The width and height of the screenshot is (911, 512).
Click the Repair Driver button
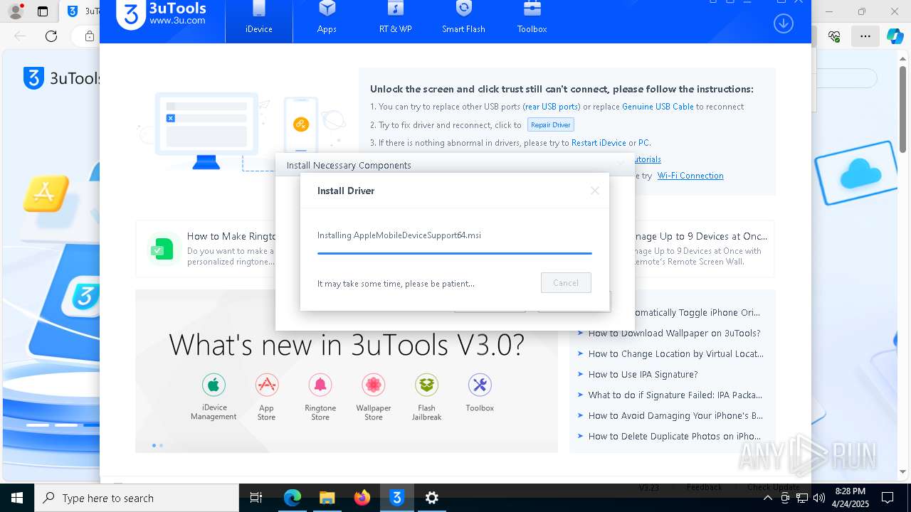(x=551, y=124)
